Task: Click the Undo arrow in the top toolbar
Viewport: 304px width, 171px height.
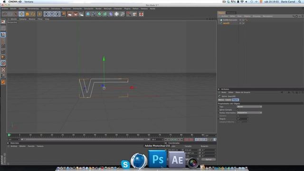Action: coord(5,14)
